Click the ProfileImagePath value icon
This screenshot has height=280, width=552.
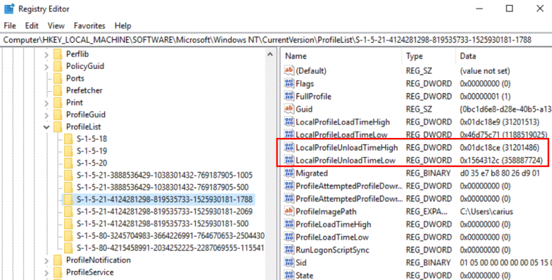coord(289,212)
